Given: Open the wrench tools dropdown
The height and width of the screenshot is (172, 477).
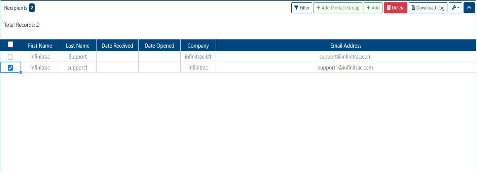Looking at the screenshot, I should coord(455,8).
